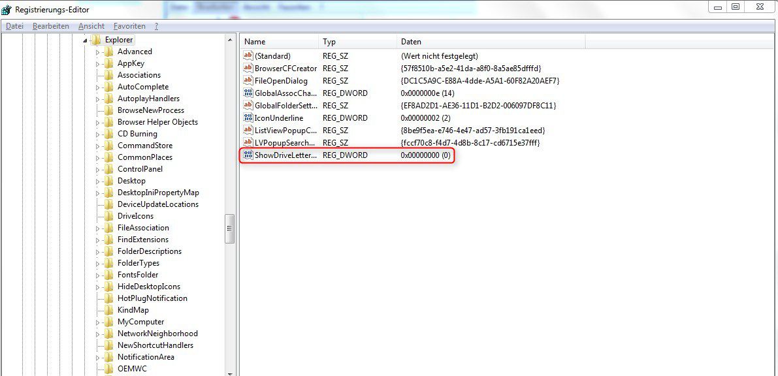Click the string icon beside FileOpenDialog

pos(248,80)
